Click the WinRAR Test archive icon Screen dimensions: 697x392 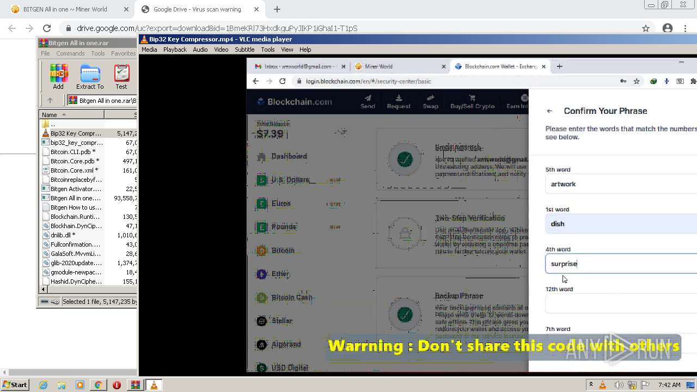click(x=121, y=77)
